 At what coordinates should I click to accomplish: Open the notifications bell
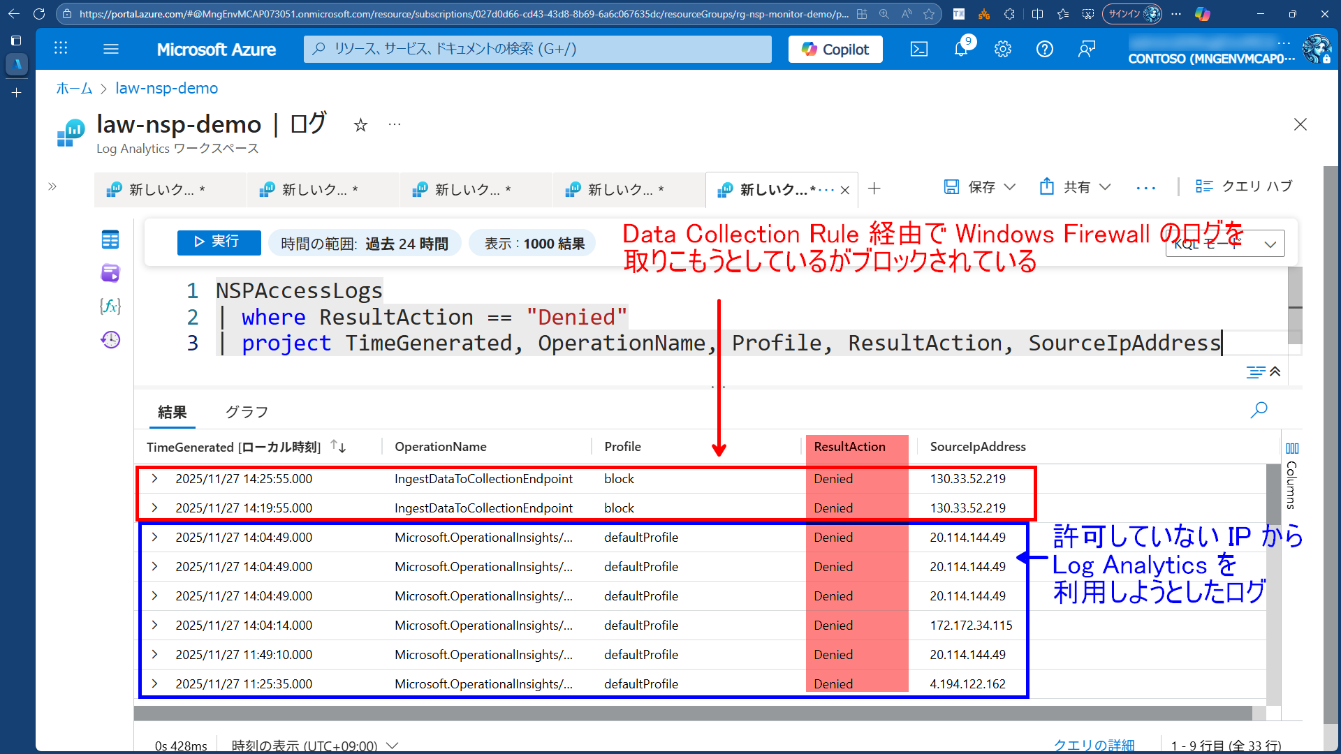point(962,49)
